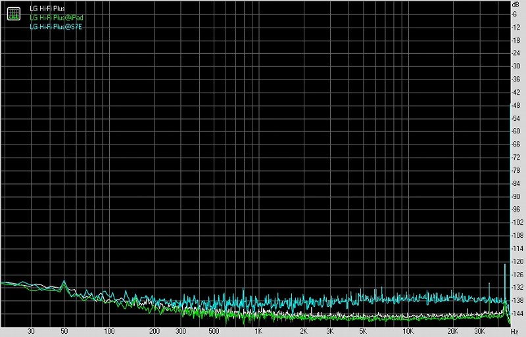Click the -60 level axis label
This screenshot has width=526, height=337.
click(516, 131)
